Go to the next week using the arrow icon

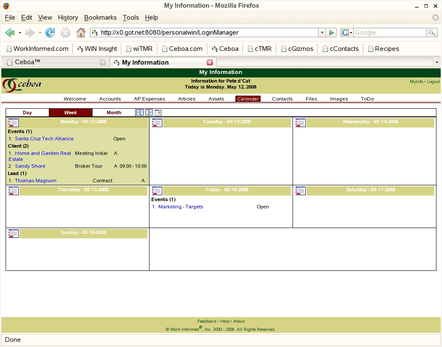pos(149,113)
